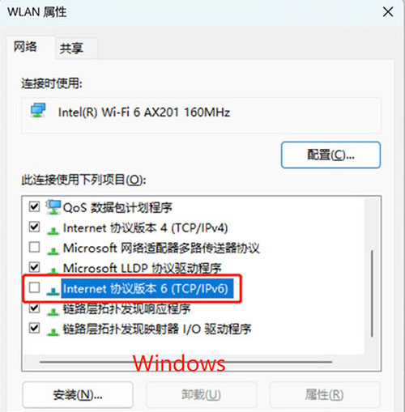The height and width of the screenshot is (412, 405).
Task: Click the horizontal scrollbar under the list
Action: (185, 362)
